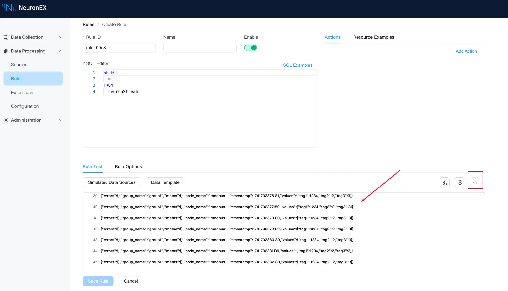This screenshot has width=508, height=291.
Task: Select the Actions tab
Action: pyautogui.click(x=332, y=37)
